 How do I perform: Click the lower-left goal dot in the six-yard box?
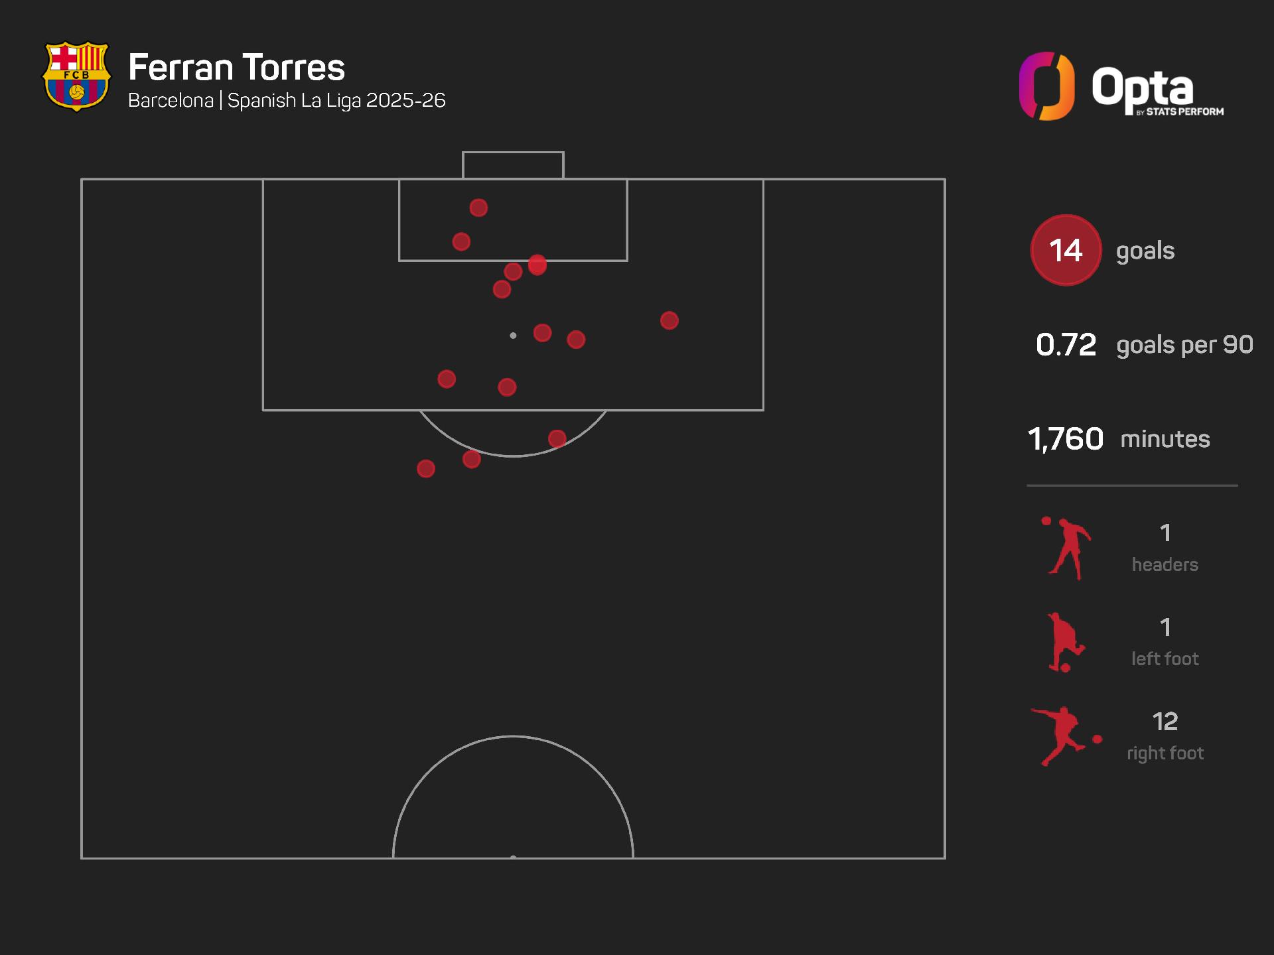coord(461,241)
